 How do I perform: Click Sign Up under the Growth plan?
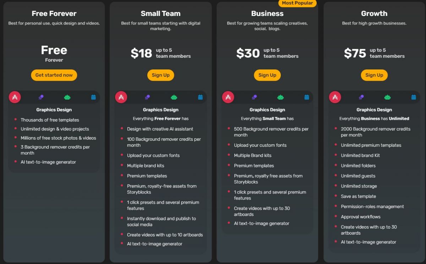coord(374,75)
